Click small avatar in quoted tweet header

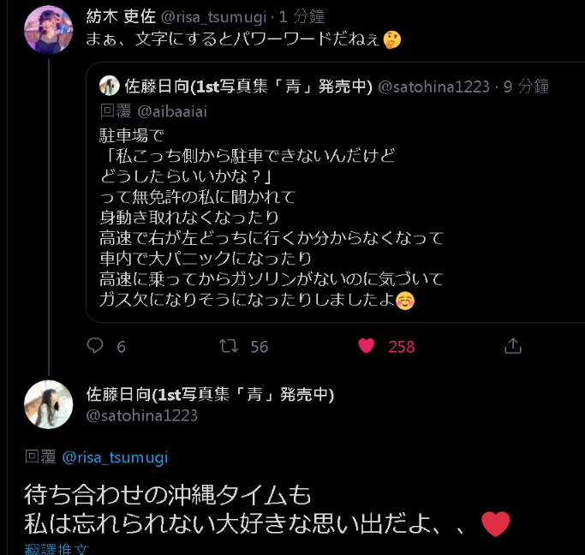coord(109,86)
